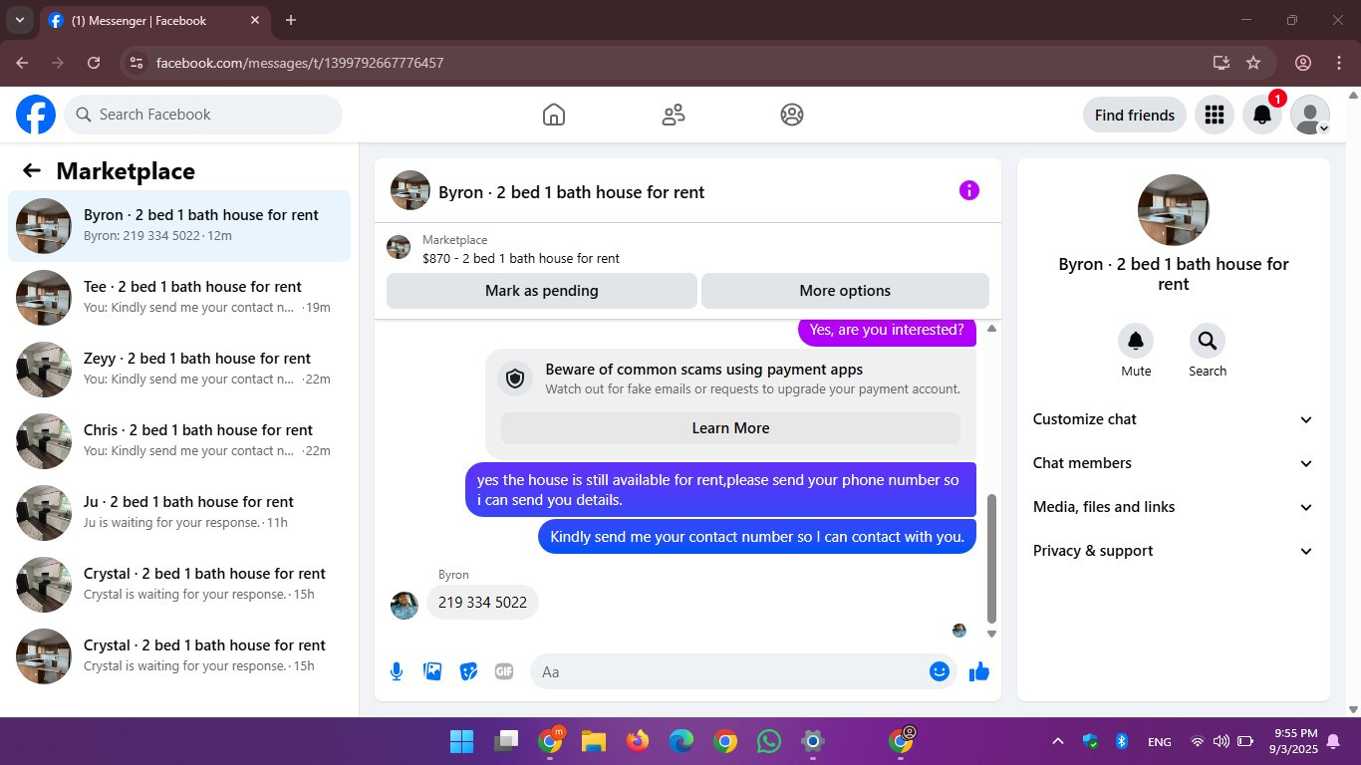Viewport: 1361px width, 765px height.
Task: Click the install app icon in the address bar
Action: tap(1222, 63)
